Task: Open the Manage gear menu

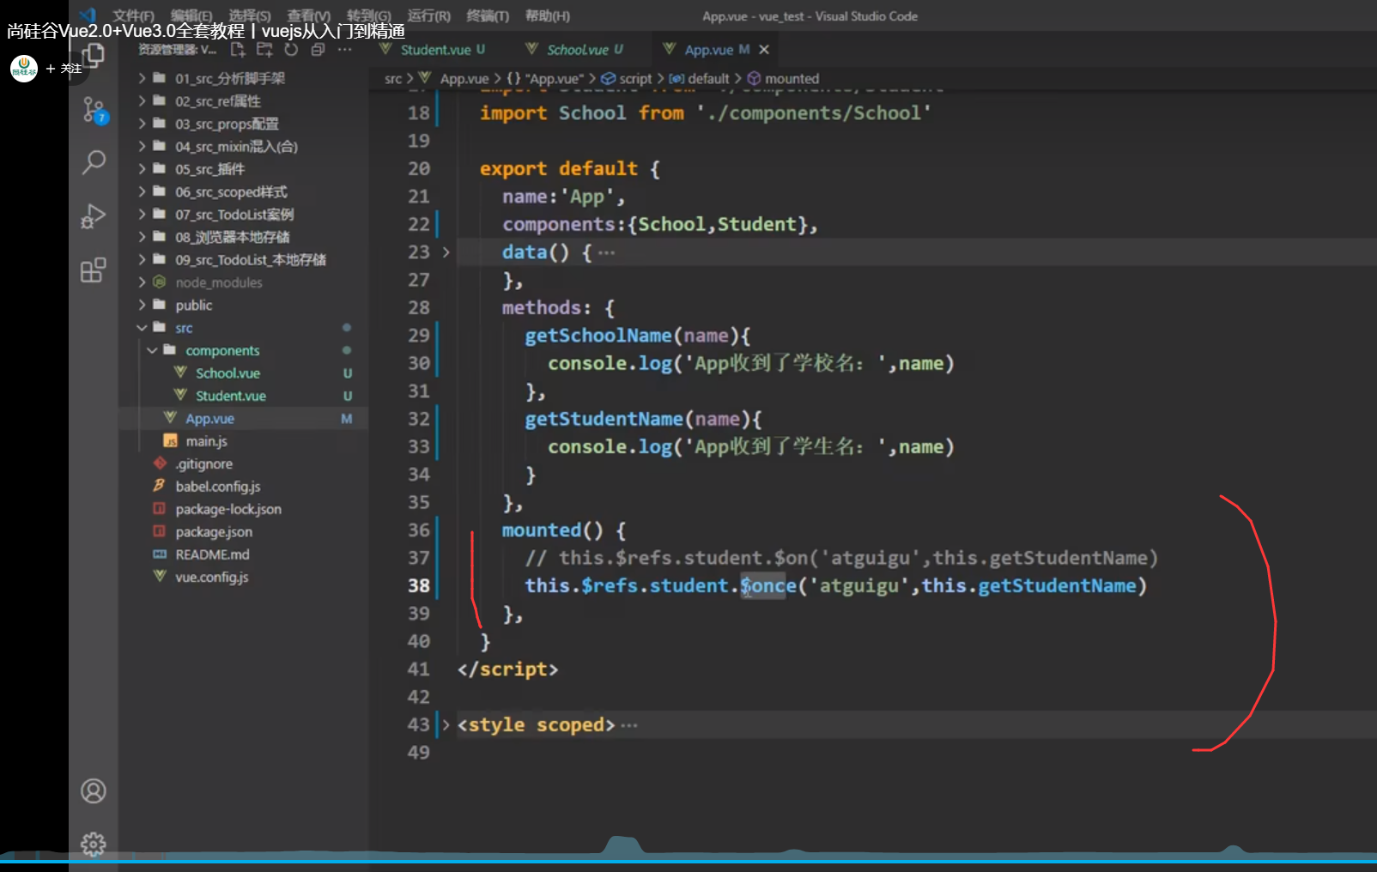Action: coord(94,844)
